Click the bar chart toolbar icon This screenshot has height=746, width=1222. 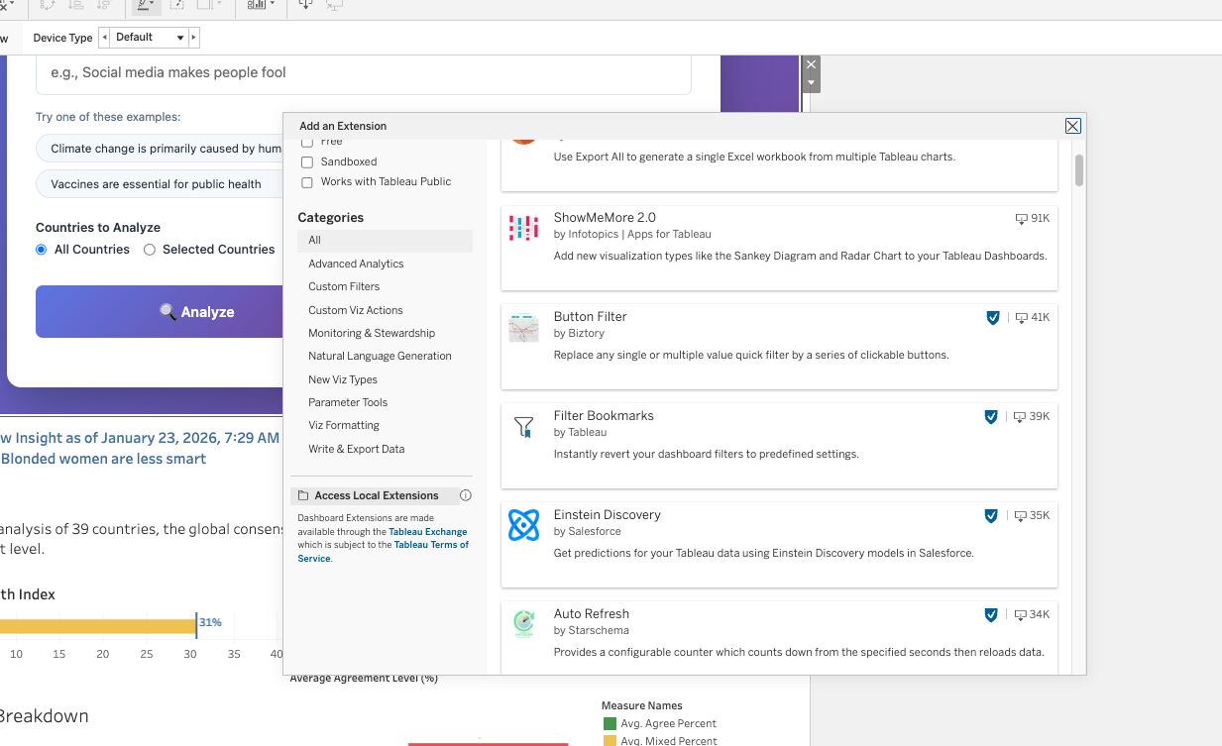(258, 5)
